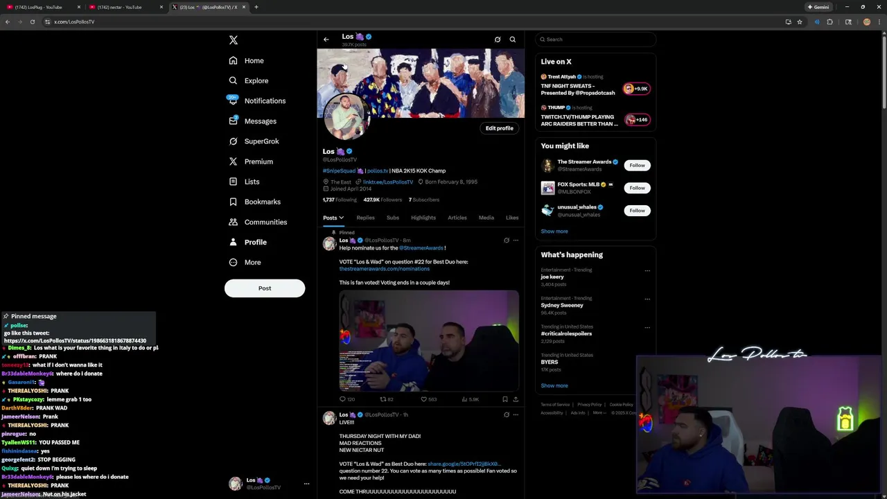Image resolution: width=887 pixels, height=499 pixels.
Task: Click Grok explain icon on pinned tweet
Action: click(507, 240)
